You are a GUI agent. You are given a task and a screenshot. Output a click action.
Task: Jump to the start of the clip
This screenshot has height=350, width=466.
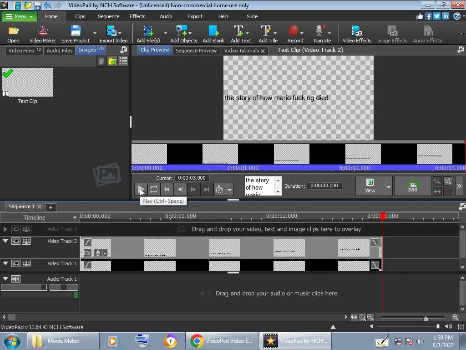(x=167, y=189)
